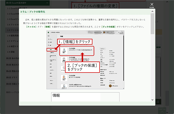Click the green ［ブックの保護］ text in the paragraph
Image resolution: width=174 pixels, height=114 pixels.
[108, 27]
